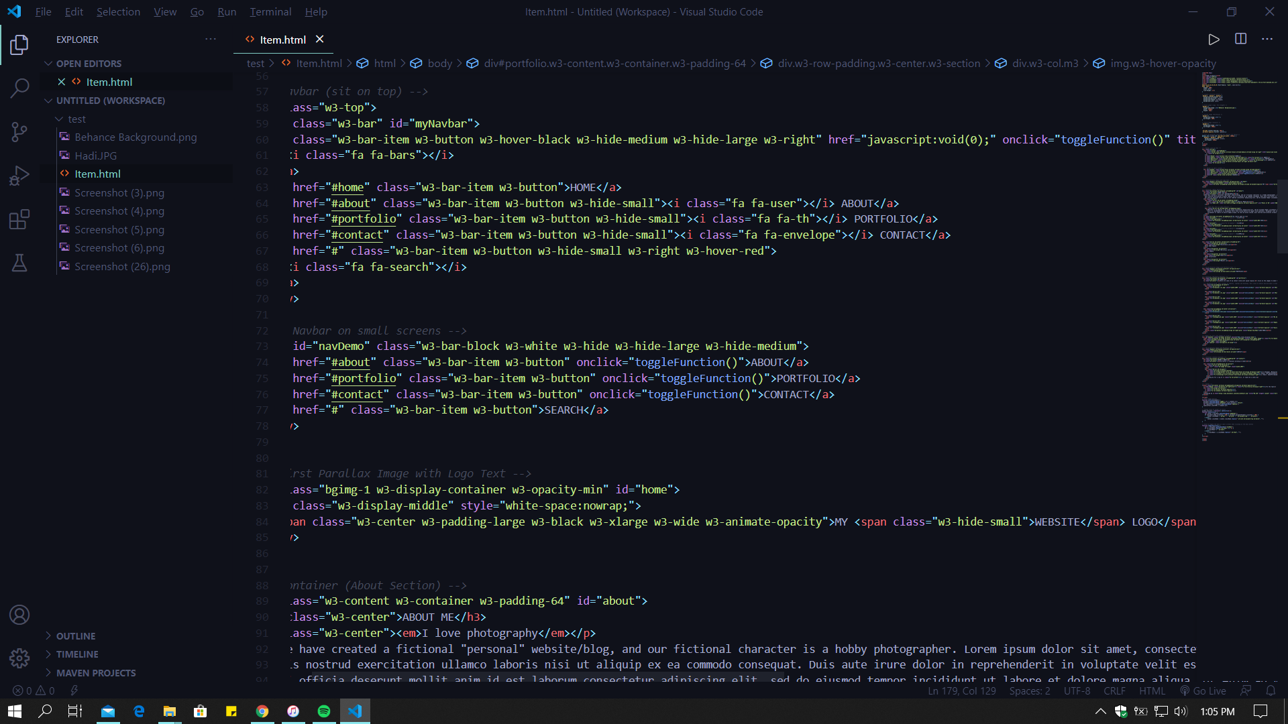The image size is (1288, 724).
Task: Run the file with the play icon
Action: 1214,39
